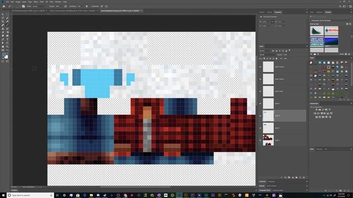Image resolution: width=353 pixels, height=198 pixels.
Task: Toggle visibility of the selected highlighted layer
Action: point(260,116)
